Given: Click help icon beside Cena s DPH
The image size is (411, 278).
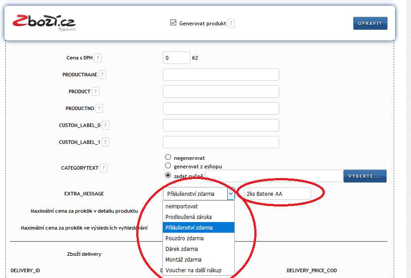Looking at the screenshot, I should point(98,58).
